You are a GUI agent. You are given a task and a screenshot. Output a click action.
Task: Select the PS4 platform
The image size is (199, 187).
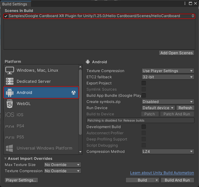[41, 126]
